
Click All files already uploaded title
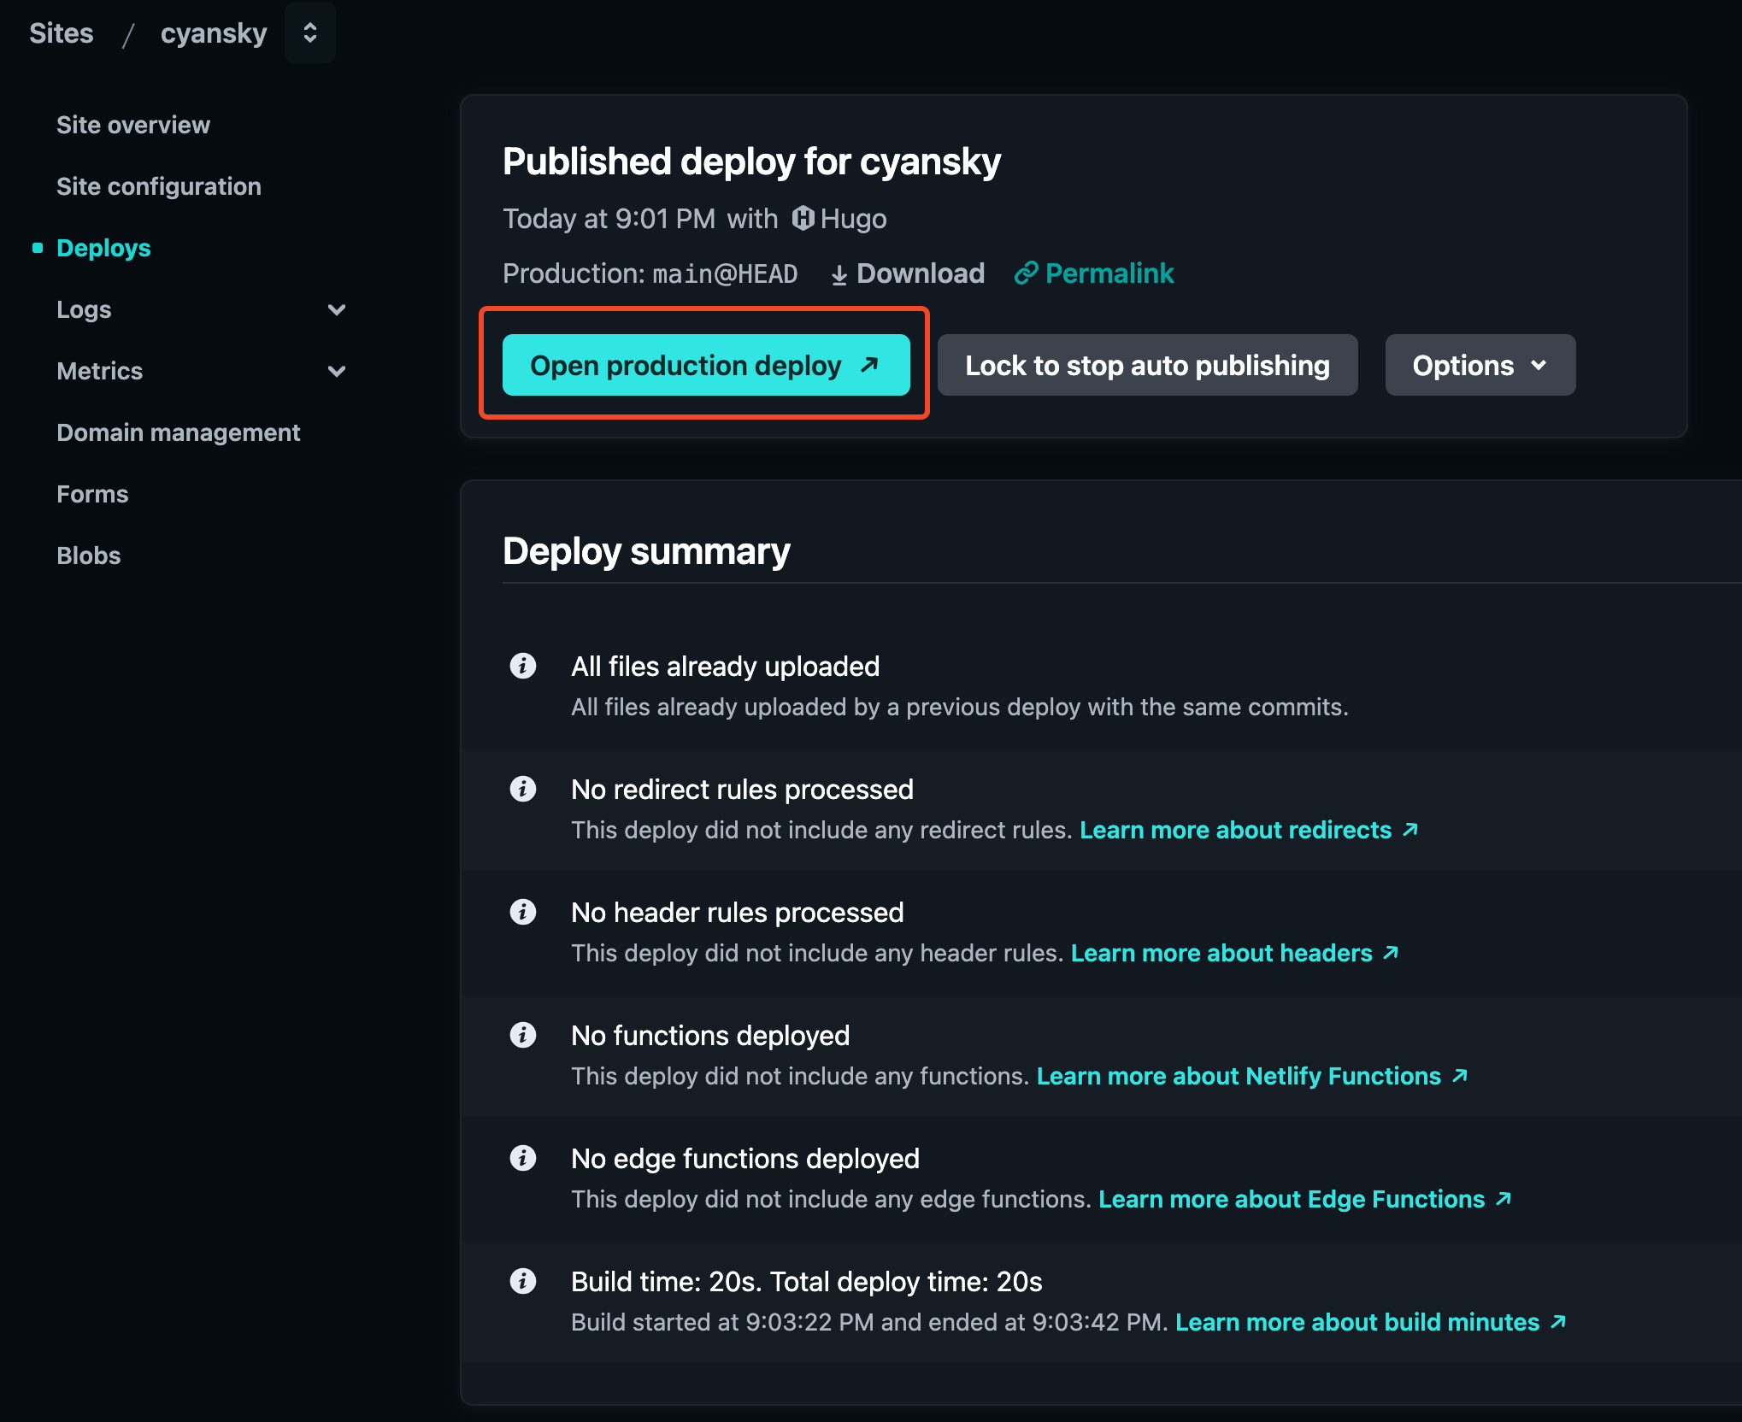tap(725, 667)
